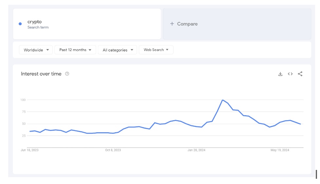The height and width of the screenshot is (184, 320).
Task: Open the Worldwide region dropdown
Action: [x=36, y=50]
